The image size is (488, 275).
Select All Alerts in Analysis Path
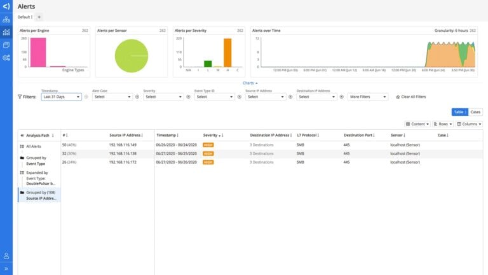34,146
